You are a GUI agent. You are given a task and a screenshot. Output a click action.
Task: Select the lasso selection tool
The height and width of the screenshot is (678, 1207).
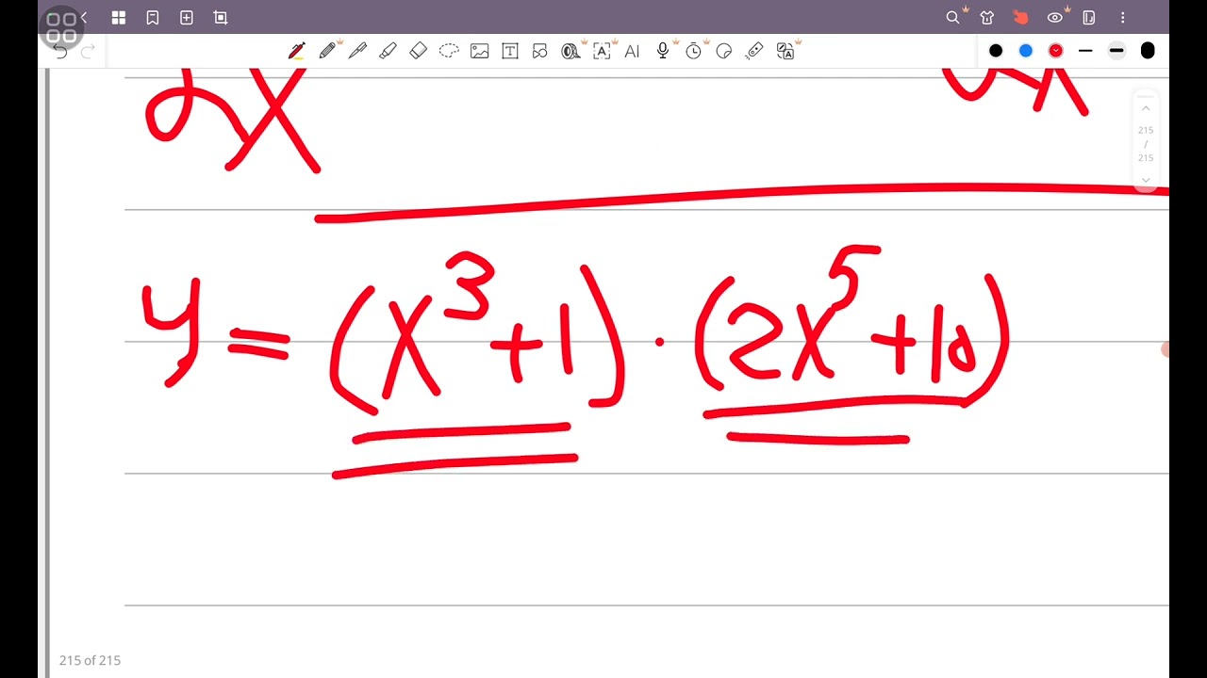tap(449, 51)
